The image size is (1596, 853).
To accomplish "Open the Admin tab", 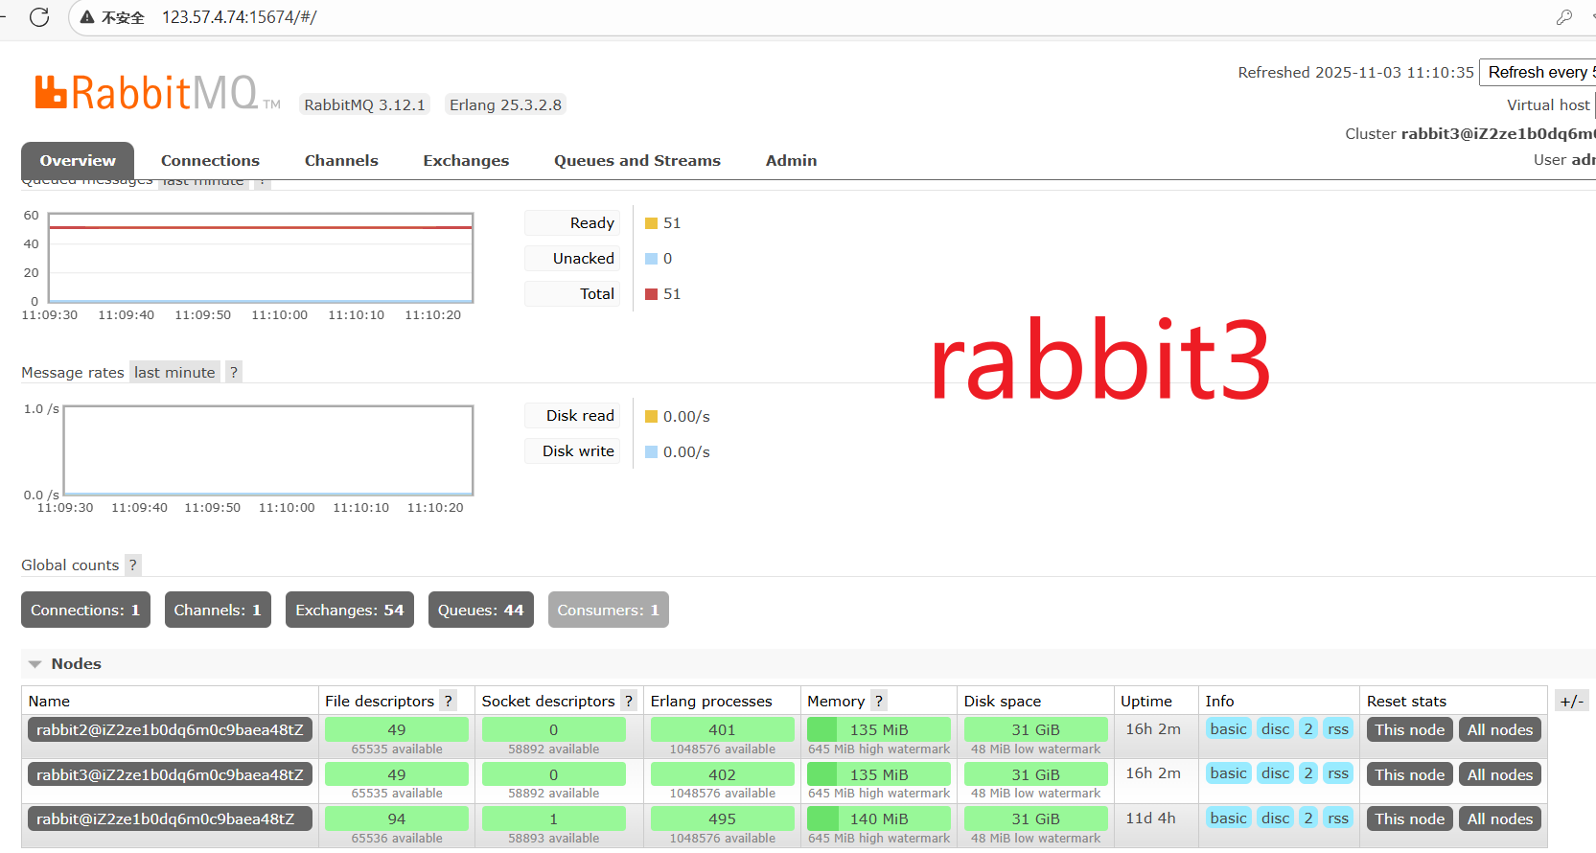I will click(x=791, y=160).
